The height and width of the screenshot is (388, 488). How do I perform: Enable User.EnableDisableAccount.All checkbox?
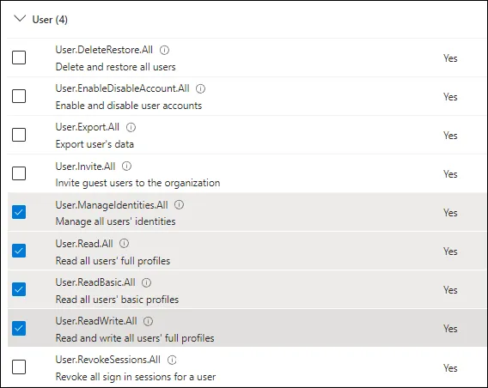(19, 96)
